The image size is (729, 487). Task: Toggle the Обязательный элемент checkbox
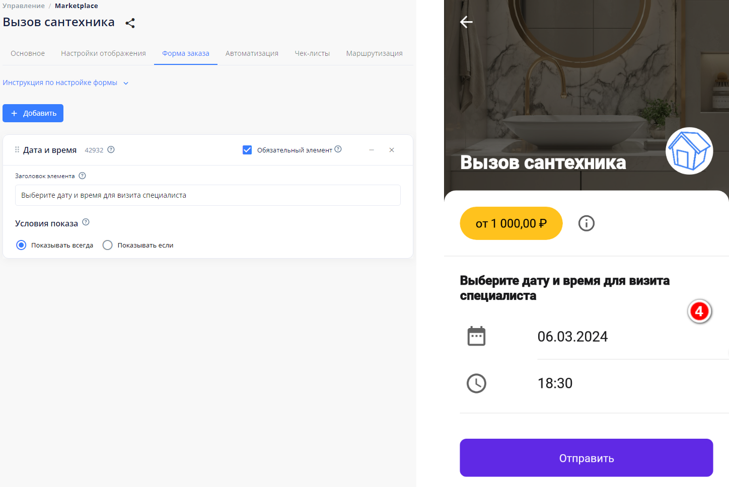tap(247, 150)
